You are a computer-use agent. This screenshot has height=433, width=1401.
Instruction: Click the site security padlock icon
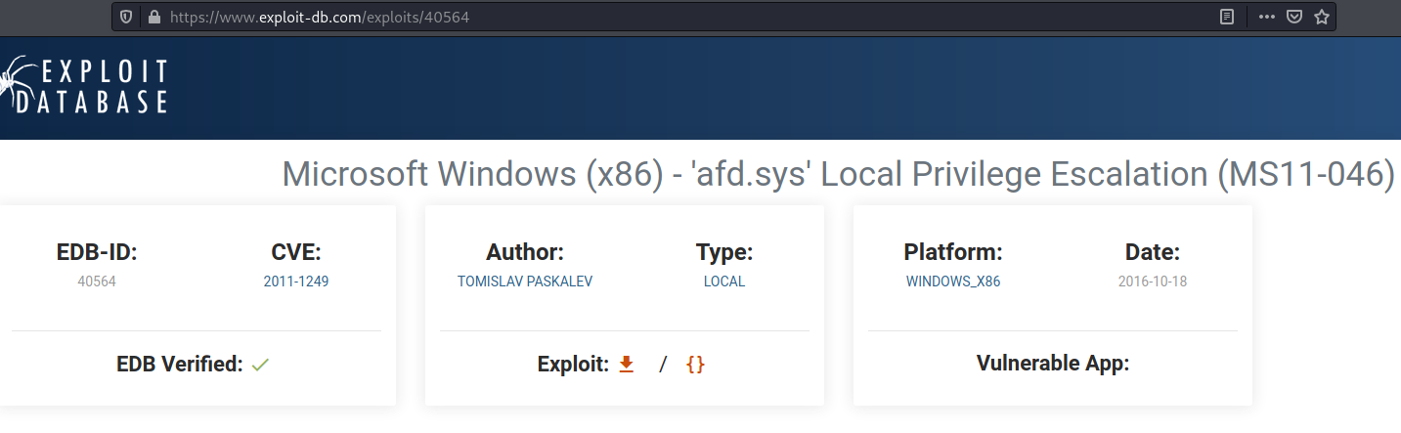153,17
